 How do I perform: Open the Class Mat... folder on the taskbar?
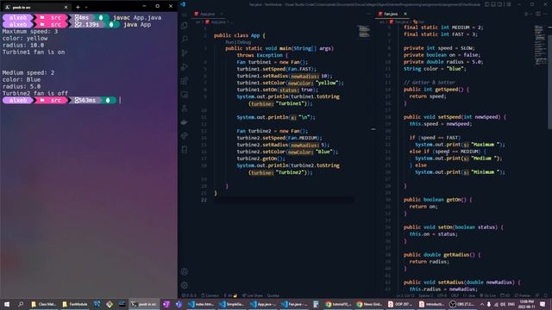point(44,304)
